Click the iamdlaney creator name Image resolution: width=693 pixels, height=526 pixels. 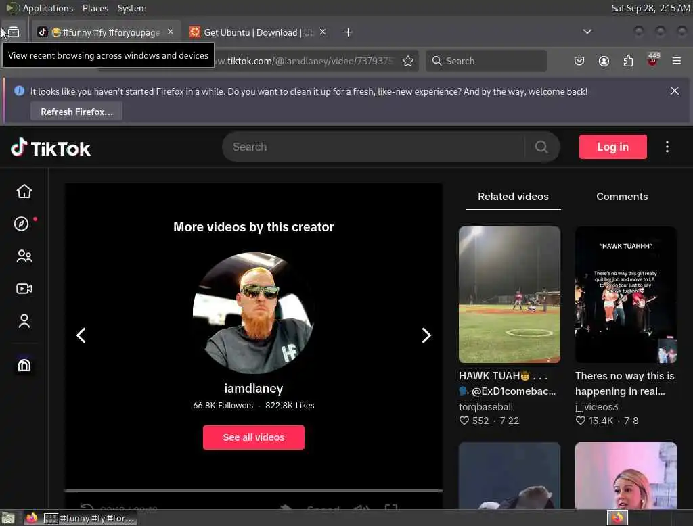254,389
